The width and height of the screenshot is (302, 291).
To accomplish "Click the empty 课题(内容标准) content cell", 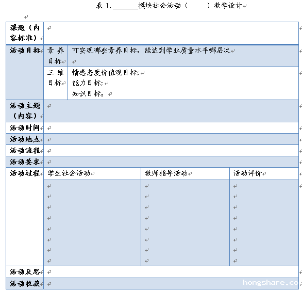I will (x=171, y=33).
